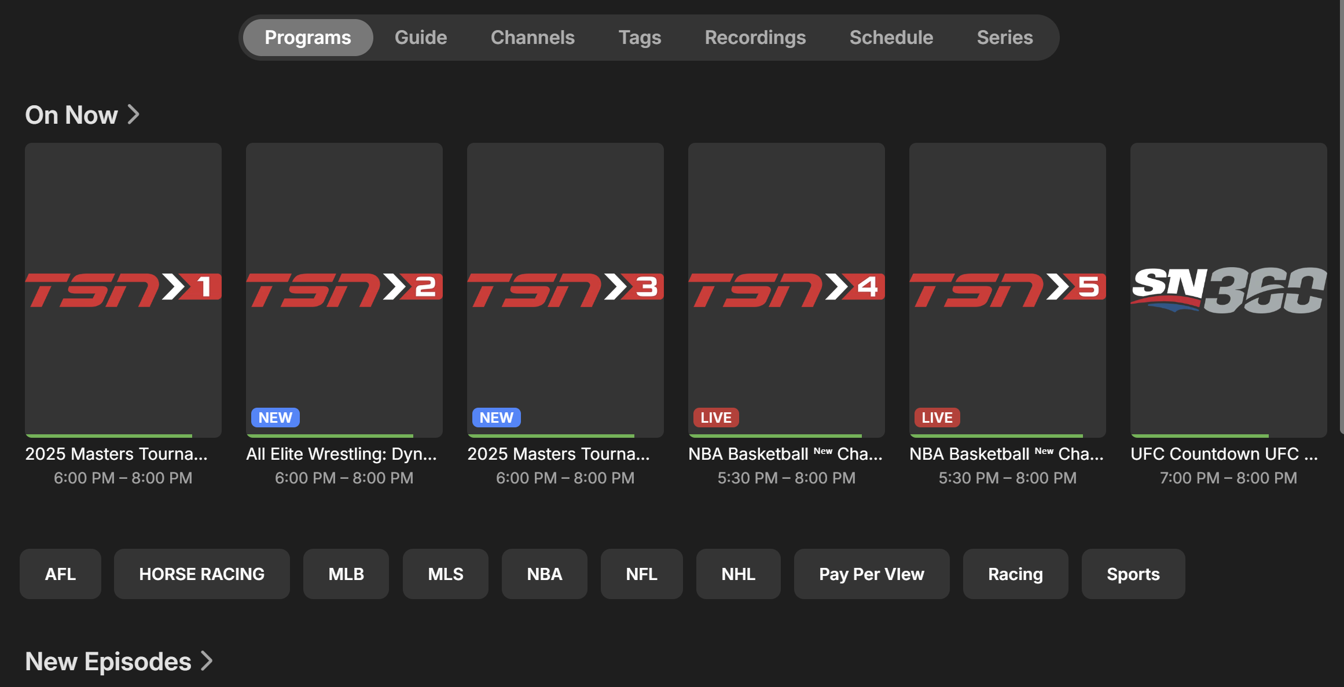Select UFC Countdown program title
The height and width of the screenshot is (687, 1344).
[x=1224, y=454]
